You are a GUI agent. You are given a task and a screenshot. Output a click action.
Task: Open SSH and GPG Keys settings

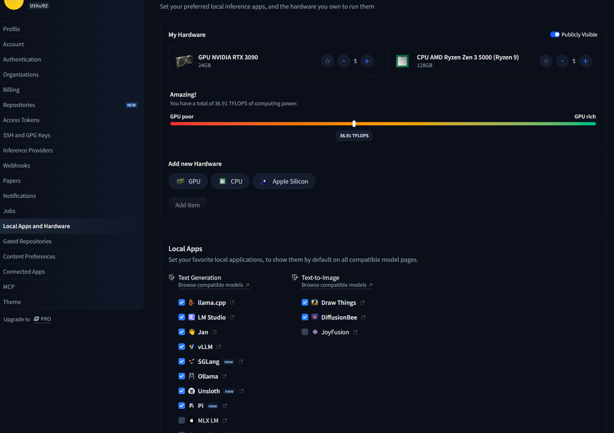[x=72, y=135]
